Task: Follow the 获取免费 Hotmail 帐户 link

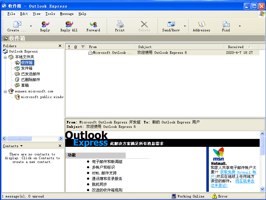Action: click(238, 172)
